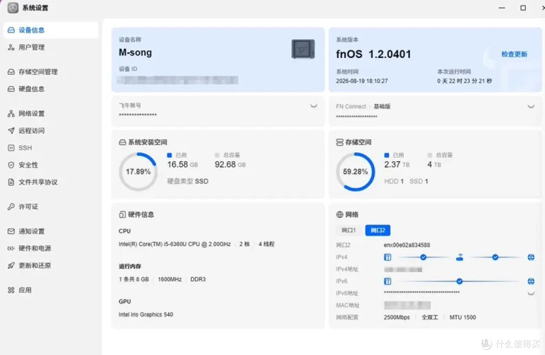Click the 文件共享协议 document icon
Image resolution: width=545 pixels, height=355 pixels.
click(11, 182)
